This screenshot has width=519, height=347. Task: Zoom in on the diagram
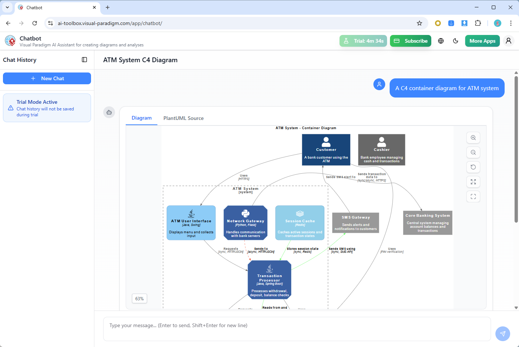point(473,138)
